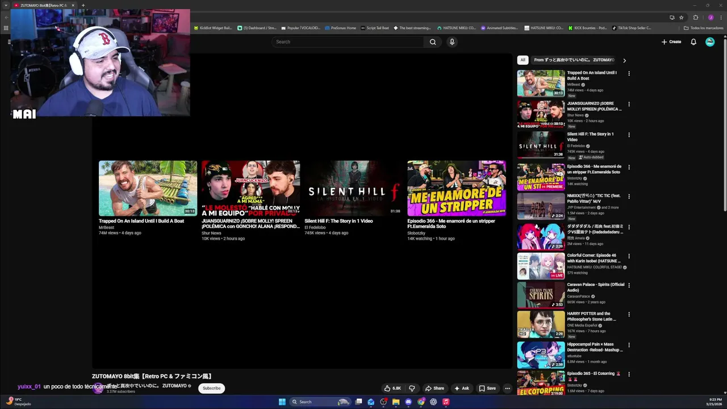Click the YouTube search magnifier button
The height and width of the screenshot is (409, 727).
(x=433, y=41)
